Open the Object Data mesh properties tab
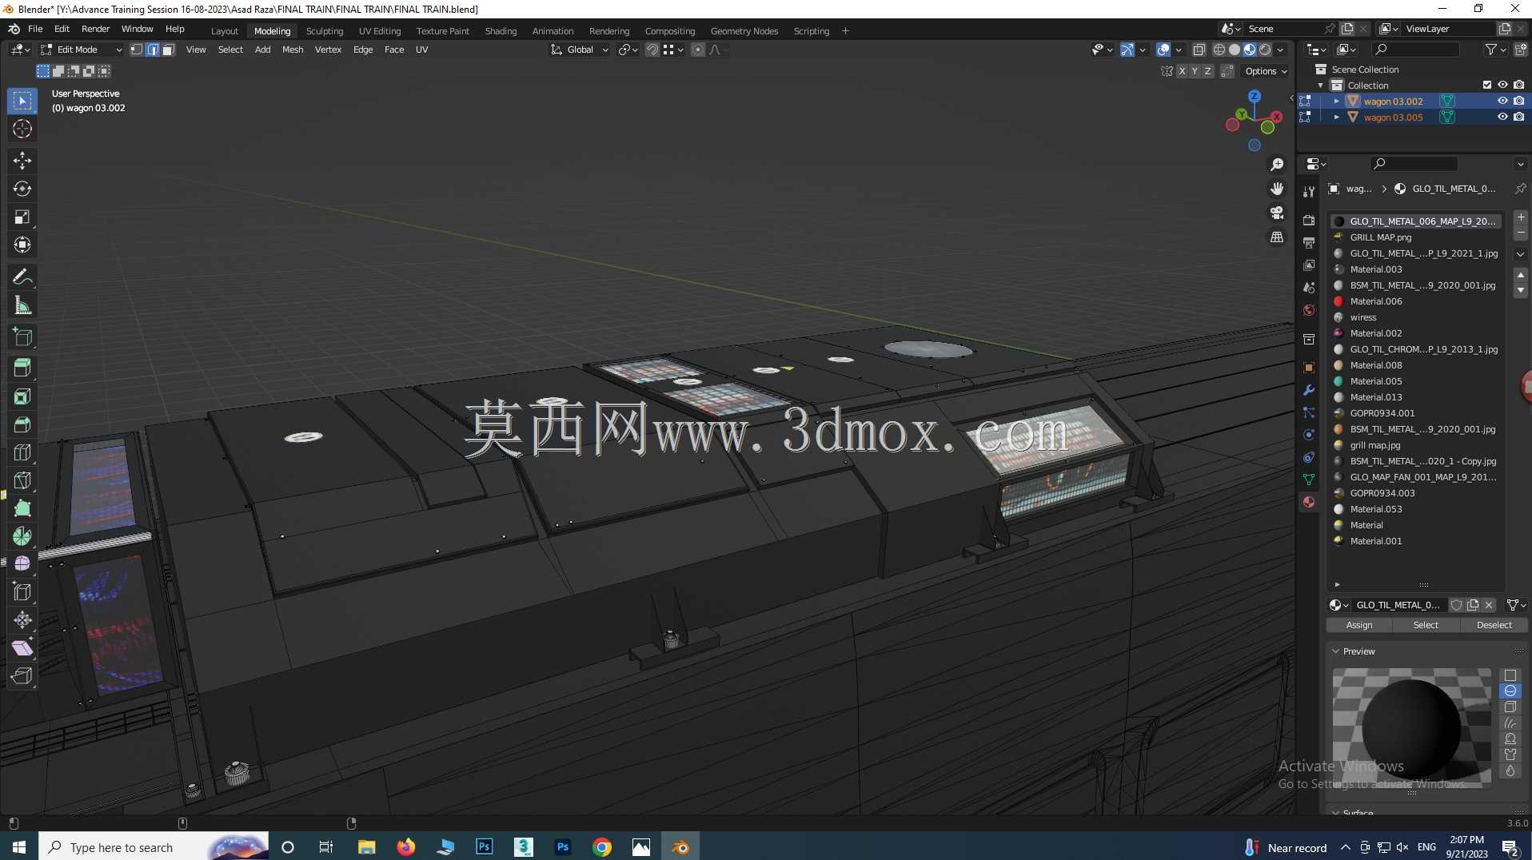 [1309, 480]
